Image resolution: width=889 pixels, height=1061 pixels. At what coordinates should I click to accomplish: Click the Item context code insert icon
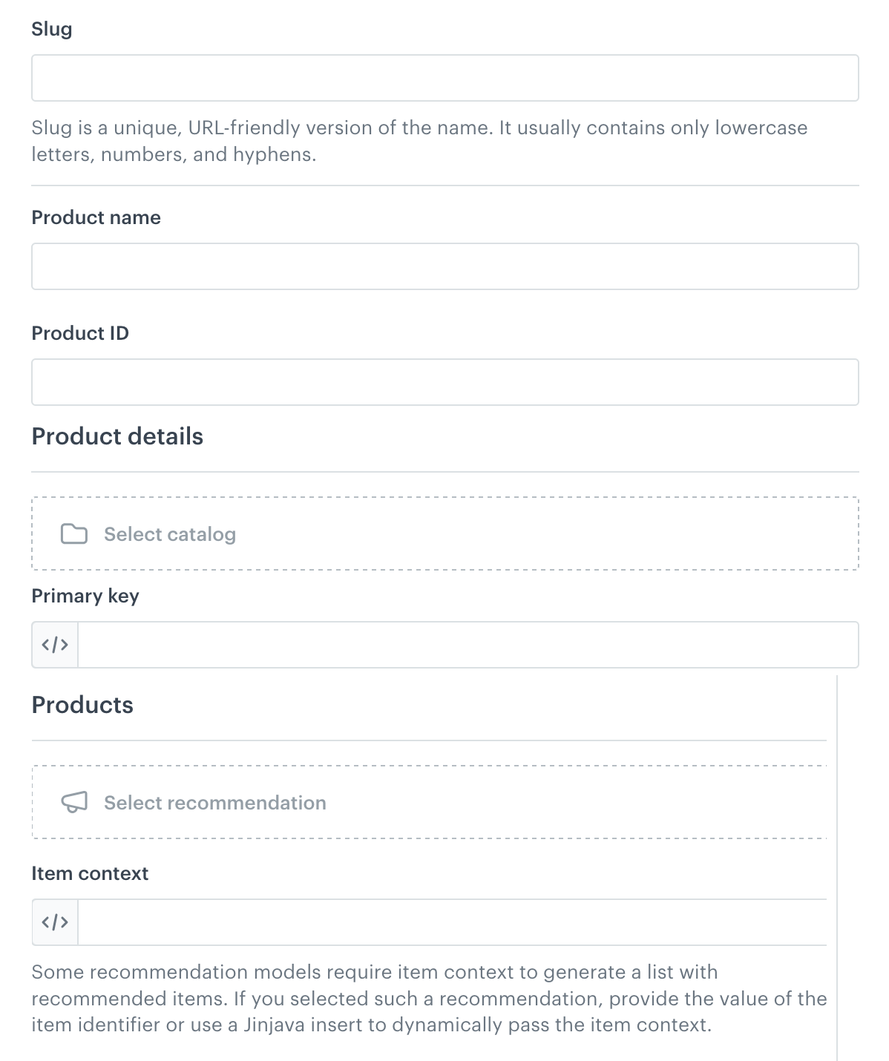tap(55, 922)
